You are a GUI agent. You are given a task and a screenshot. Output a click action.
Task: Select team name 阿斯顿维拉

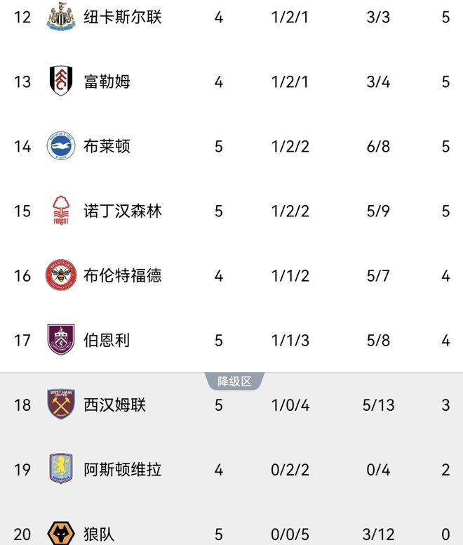pos(123,469)
